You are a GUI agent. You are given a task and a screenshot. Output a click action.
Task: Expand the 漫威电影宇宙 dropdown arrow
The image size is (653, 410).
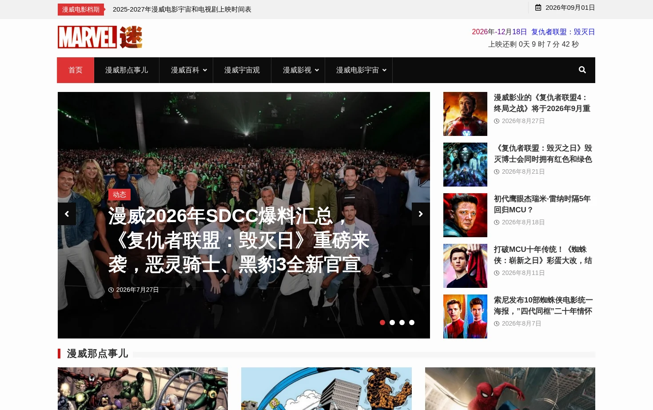[384, 70]
